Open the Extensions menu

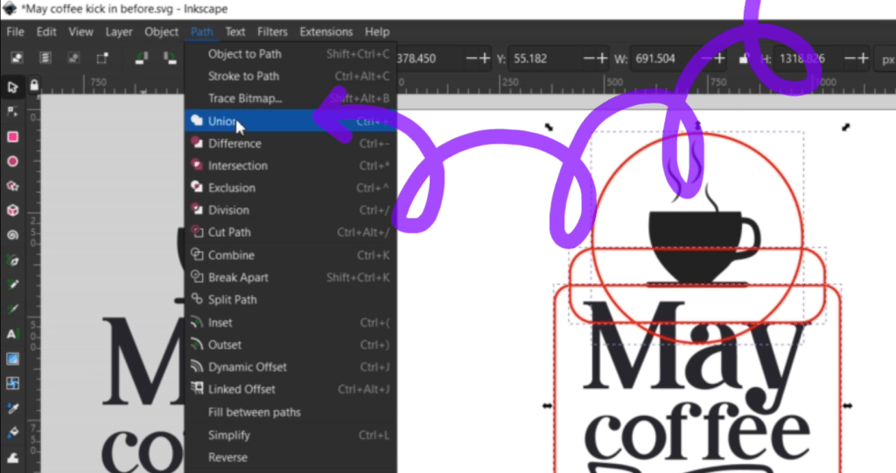tap(325, 31)
